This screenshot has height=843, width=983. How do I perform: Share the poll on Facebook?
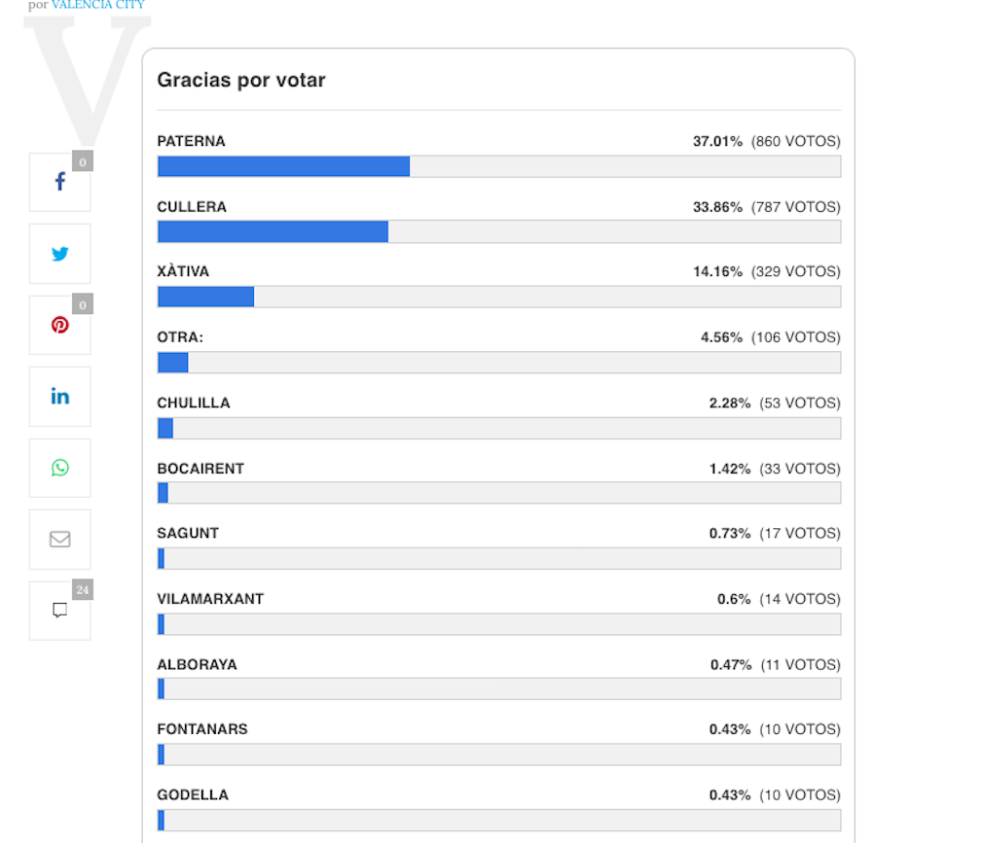pos(59,182)
